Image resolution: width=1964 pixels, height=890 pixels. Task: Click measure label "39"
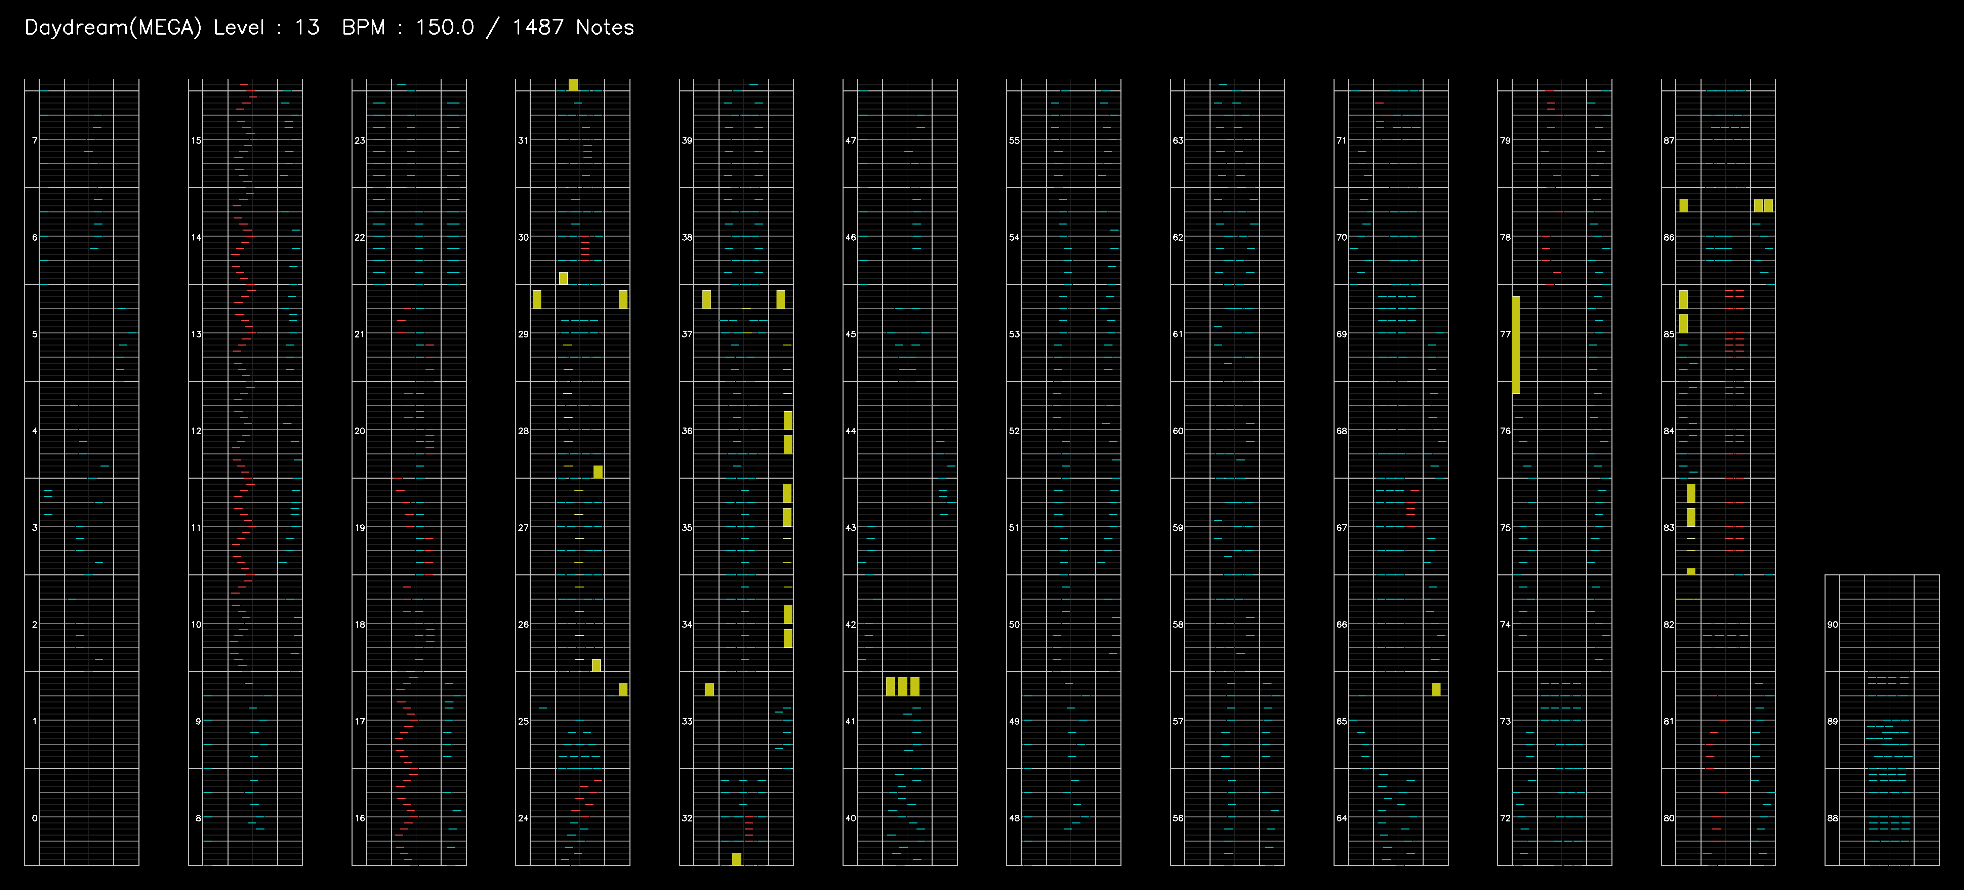point(687,140)
